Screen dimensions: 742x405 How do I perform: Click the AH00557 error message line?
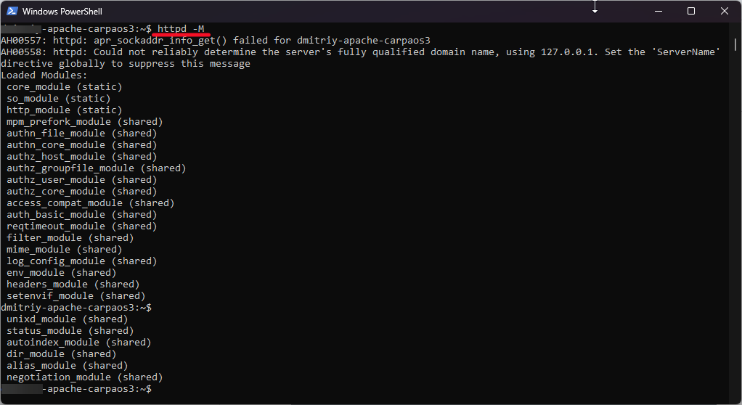(x=216, y=41)
